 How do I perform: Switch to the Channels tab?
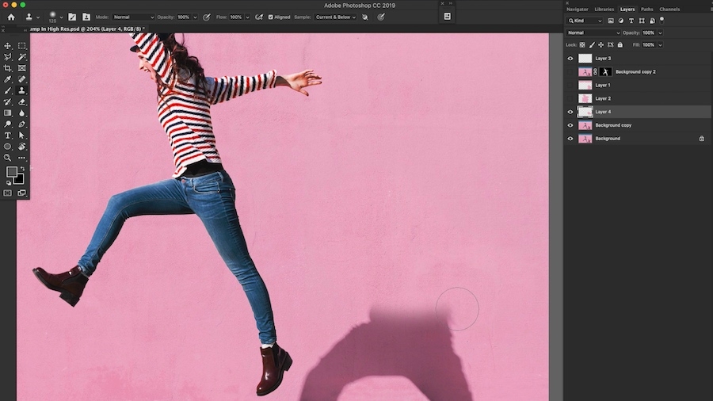pyautogui.click(x=669, y=10)
